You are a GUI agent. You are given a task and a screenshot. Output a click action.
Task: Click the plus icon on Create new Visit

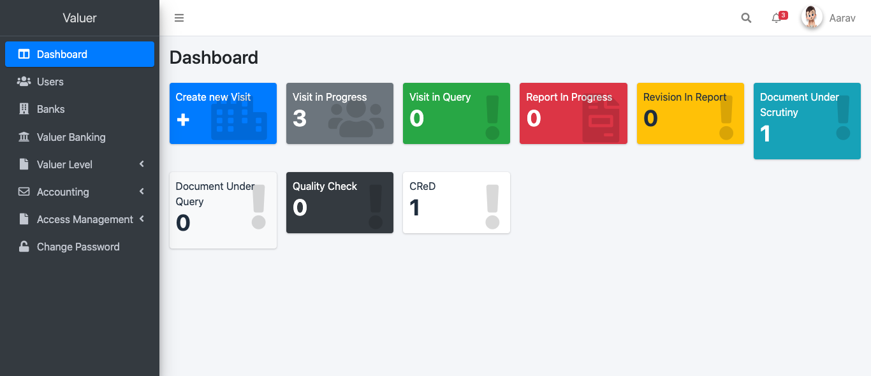pos(183,119)
